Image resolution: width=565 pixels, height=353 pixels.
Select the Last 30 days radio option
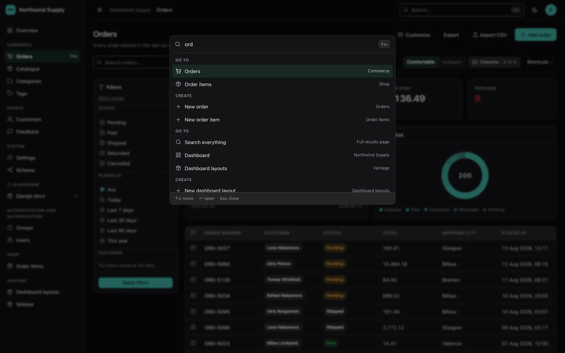tap(102, 220)
